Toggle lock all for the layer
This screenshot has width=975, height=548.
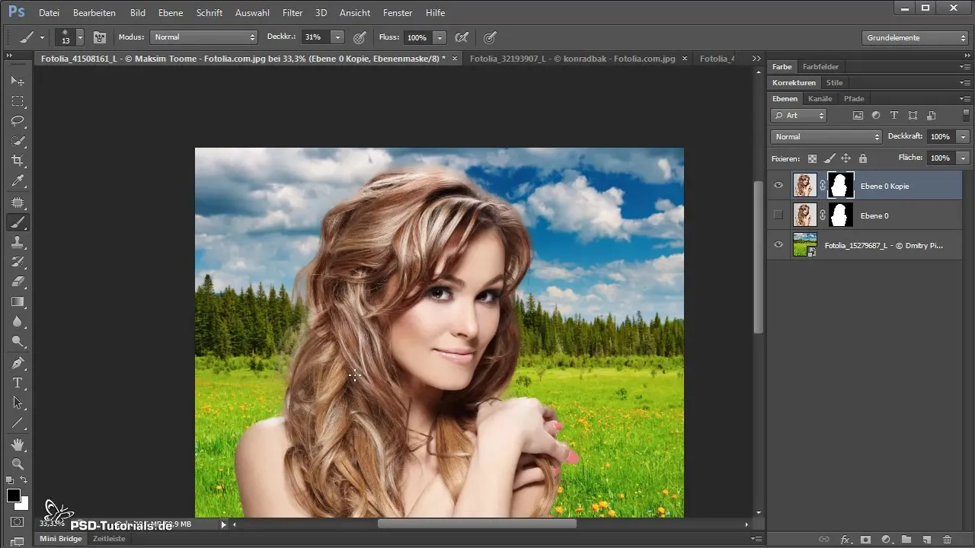pyautogui.click(x=862, y=158)
